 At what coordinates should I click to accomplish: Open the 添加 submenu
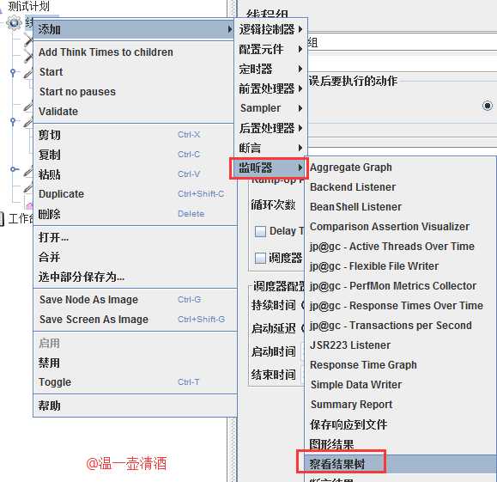133,29
